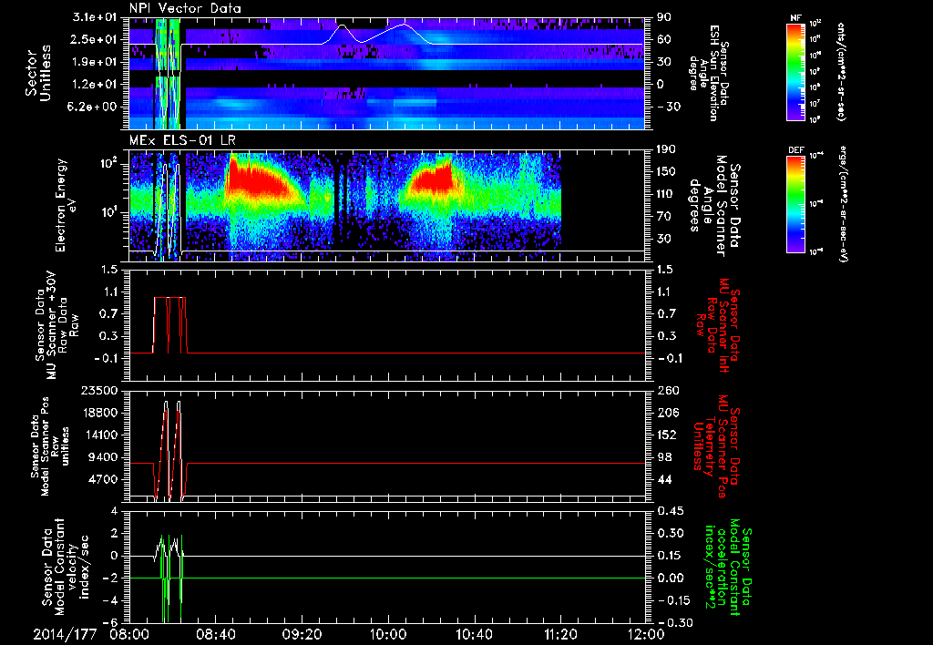Click the 'Model Scanner Angle degrees' axis title
The width and height of the screenshot is (933, 645).
(714, 206)
